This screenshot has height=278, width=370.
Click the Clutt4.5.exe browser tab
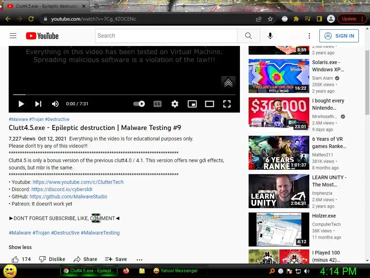pos(47,6)
